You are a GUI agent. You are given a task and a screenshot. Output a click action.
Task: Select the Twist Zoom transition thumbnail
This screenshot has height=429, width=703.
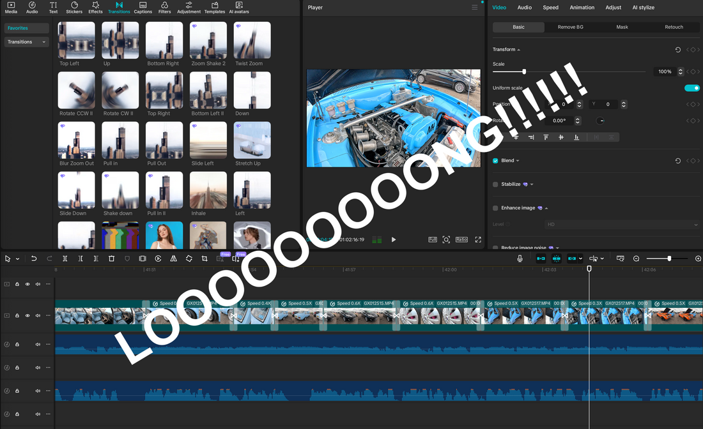pos(251,40)
